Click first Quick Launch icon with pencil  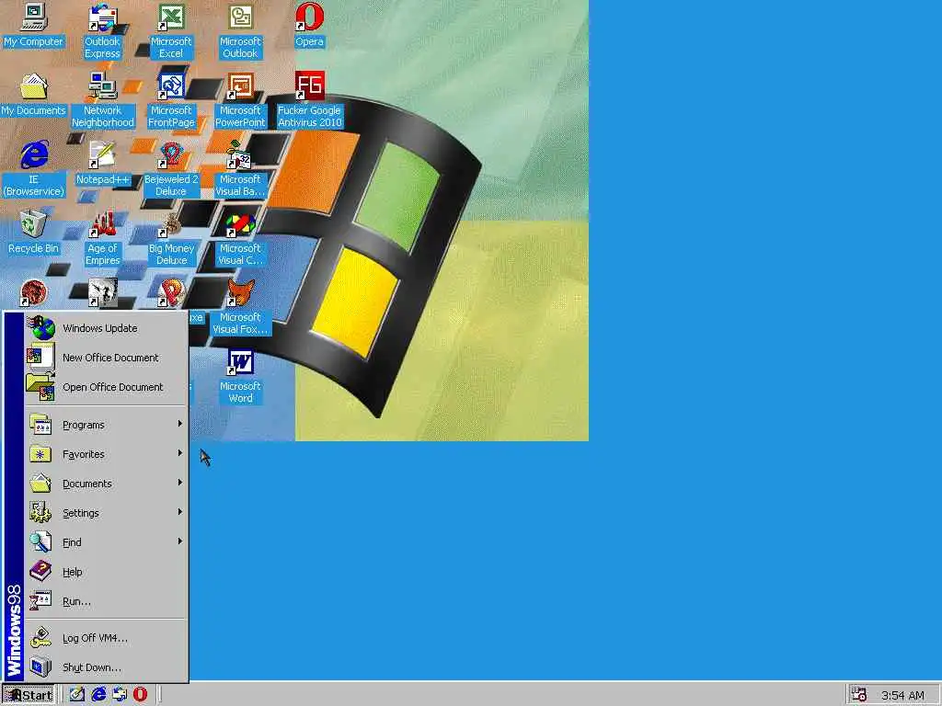point(77,695)
